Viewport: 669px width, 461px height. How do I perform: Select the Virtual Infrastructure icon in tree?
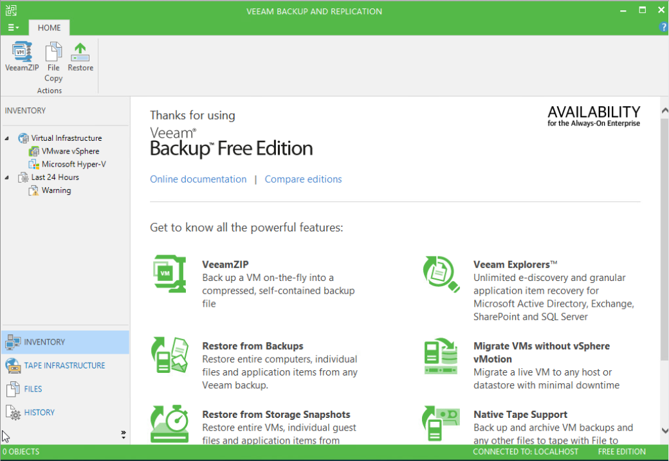tap(23, 138)
